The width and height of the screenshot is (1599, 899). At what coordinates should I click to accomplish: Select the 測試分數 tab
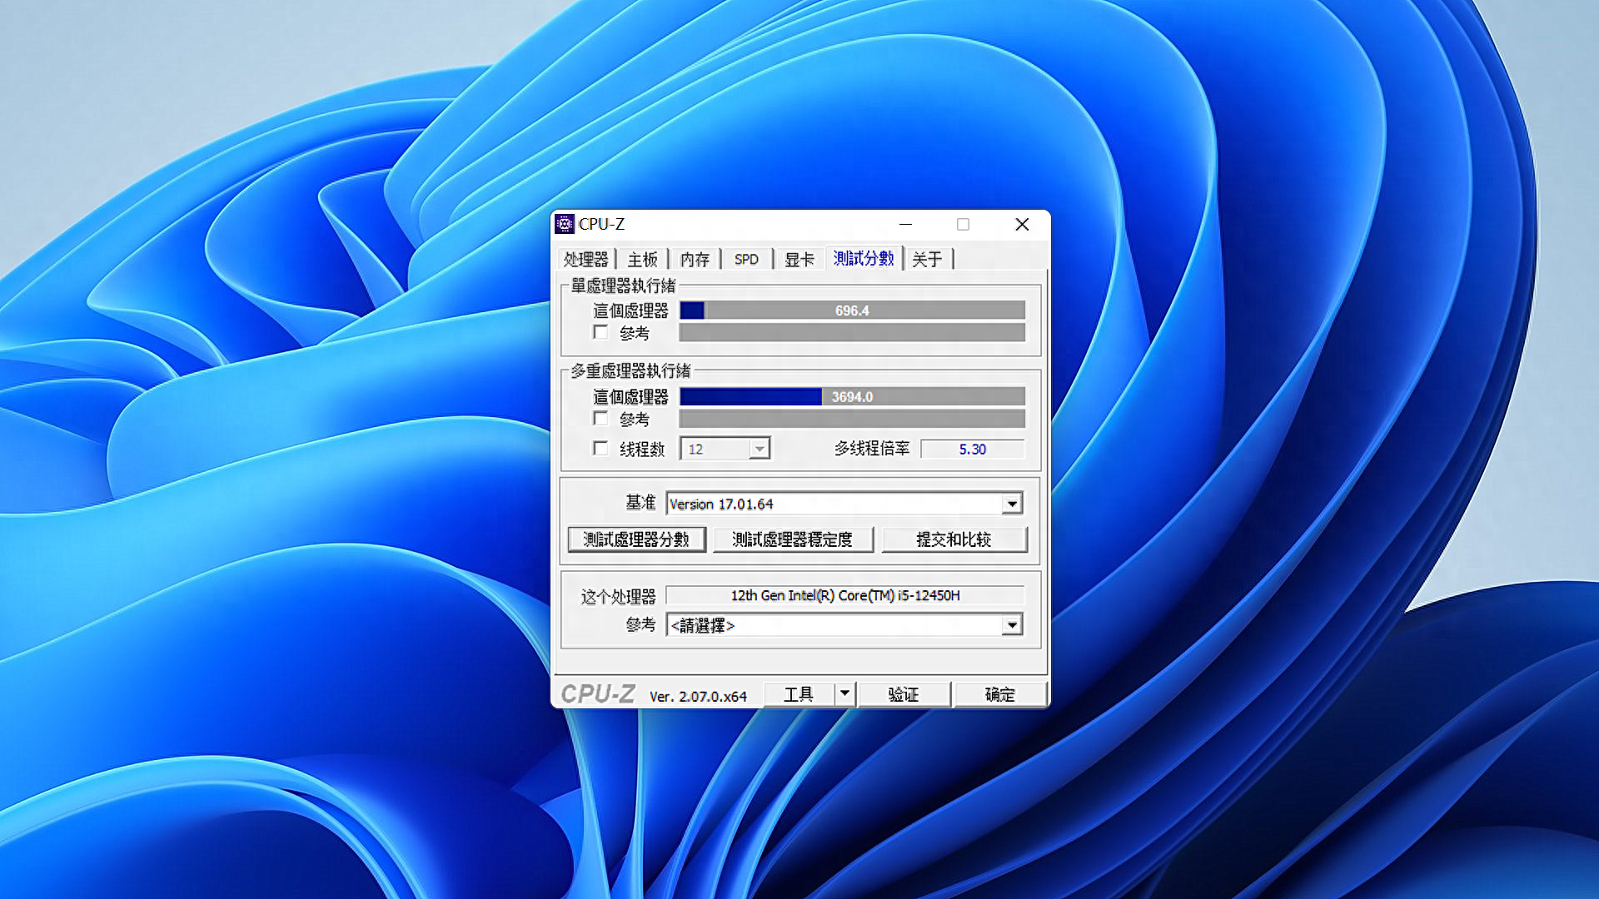pyautogui.click(x=864, y=259)
